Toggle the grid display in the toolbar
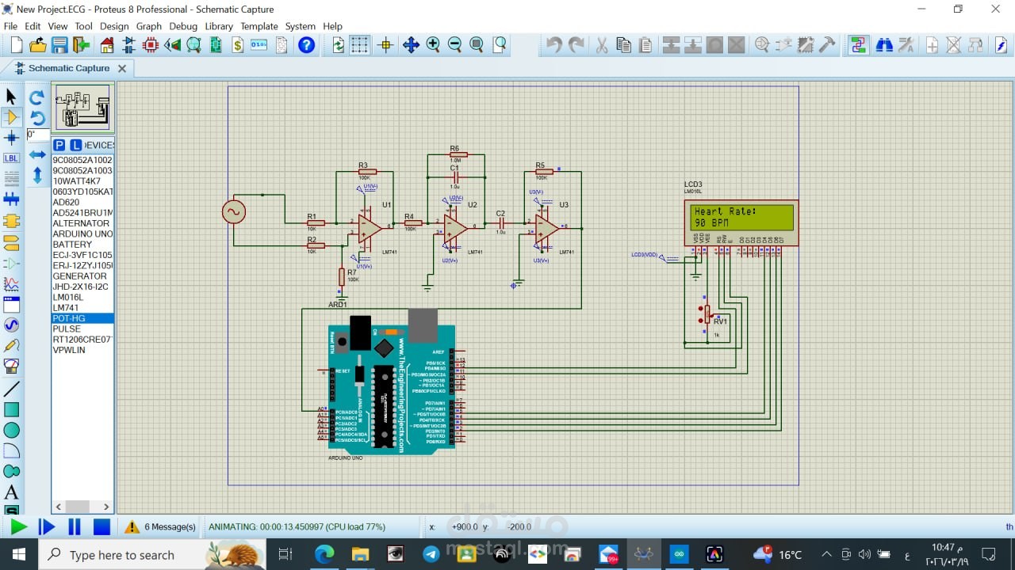Viewport: 1015px width, 570px height. click(360, 45)
